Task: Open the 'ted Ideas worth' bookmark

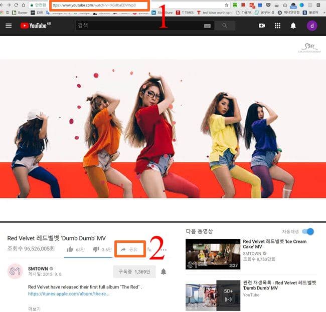Action: click(x=214, y=13)
